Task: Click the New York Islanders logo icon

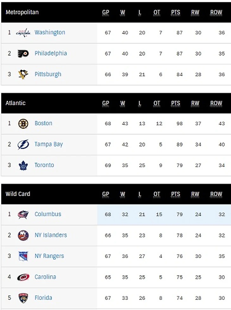Action: click(23, 235)
